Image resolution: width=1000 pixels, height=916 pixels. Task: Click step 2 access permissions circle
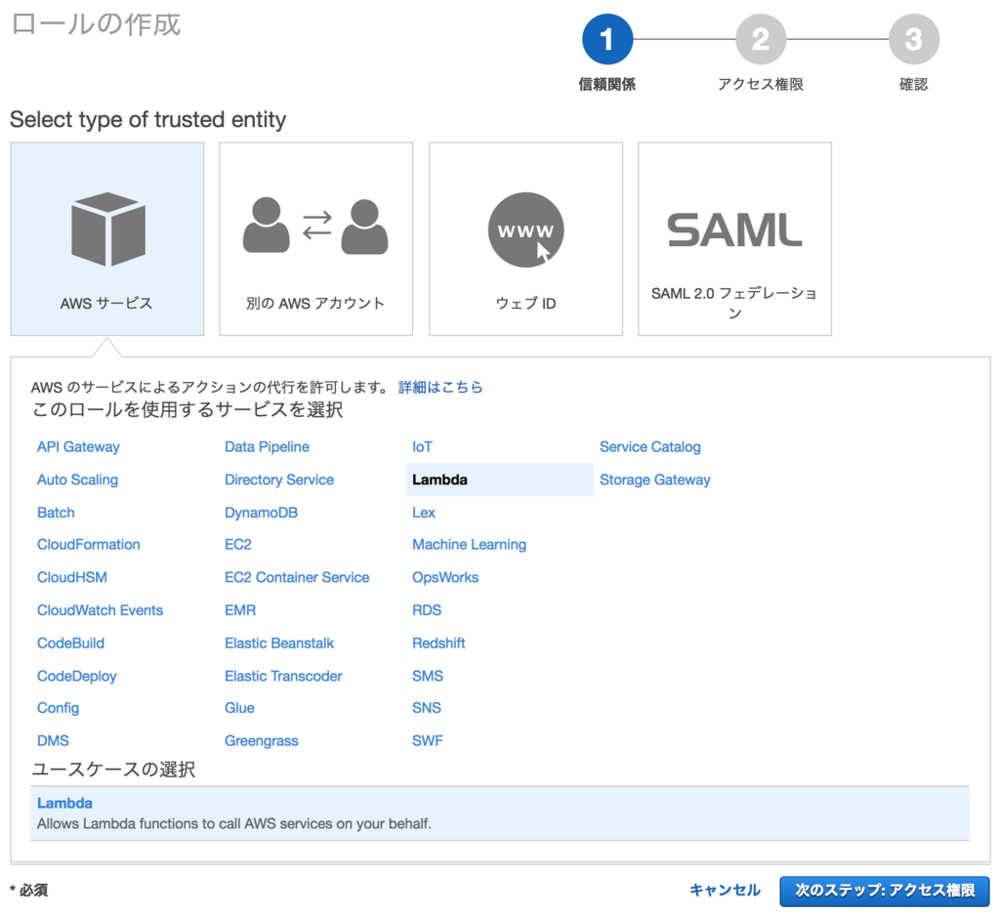[x=760, y=39]
